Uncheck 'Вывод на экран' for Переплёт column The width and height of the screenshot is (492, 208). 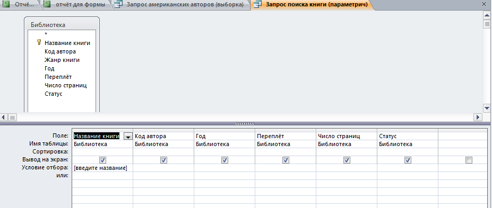[x=286, y=160]
